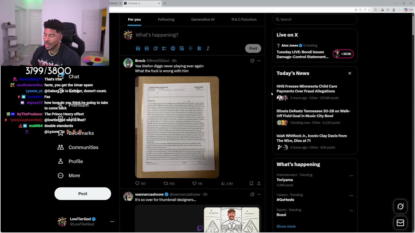Add a GIF to the post
415x233 pixels.
coord(147,49)
